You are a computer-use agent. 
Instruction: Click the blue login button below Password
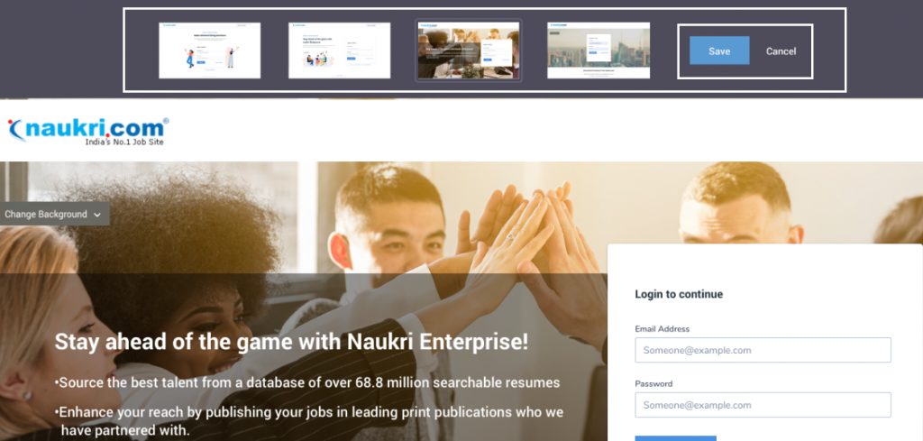click(675, 438)
